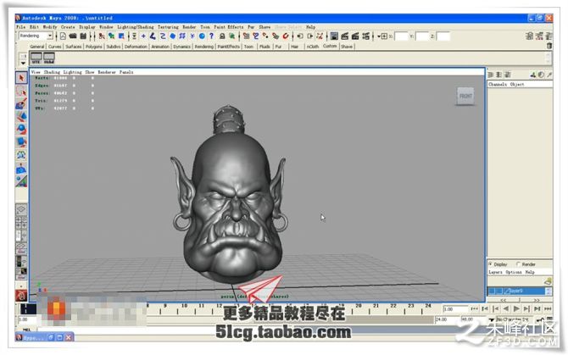
Task: Pick the Paint selection tool
Action: [21, 104]
